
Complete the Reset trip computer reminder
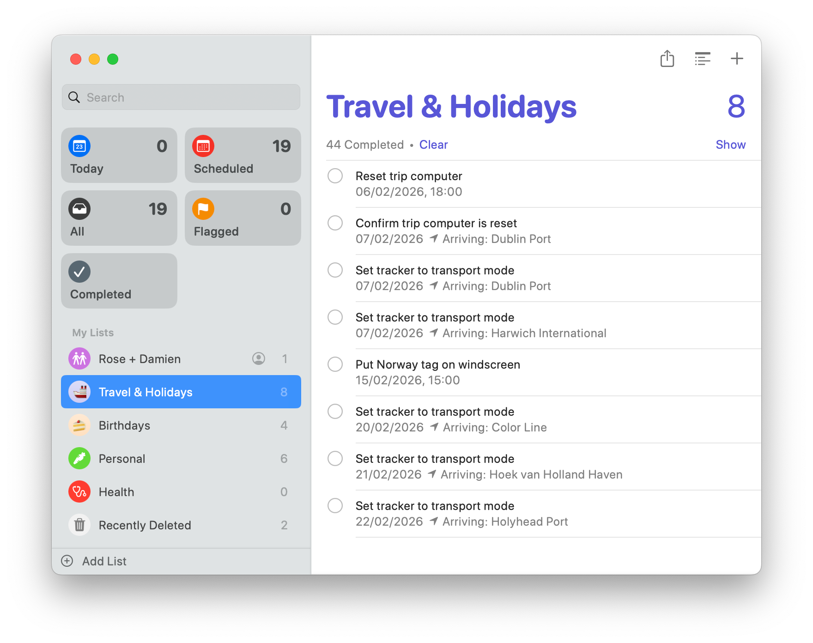335,176
